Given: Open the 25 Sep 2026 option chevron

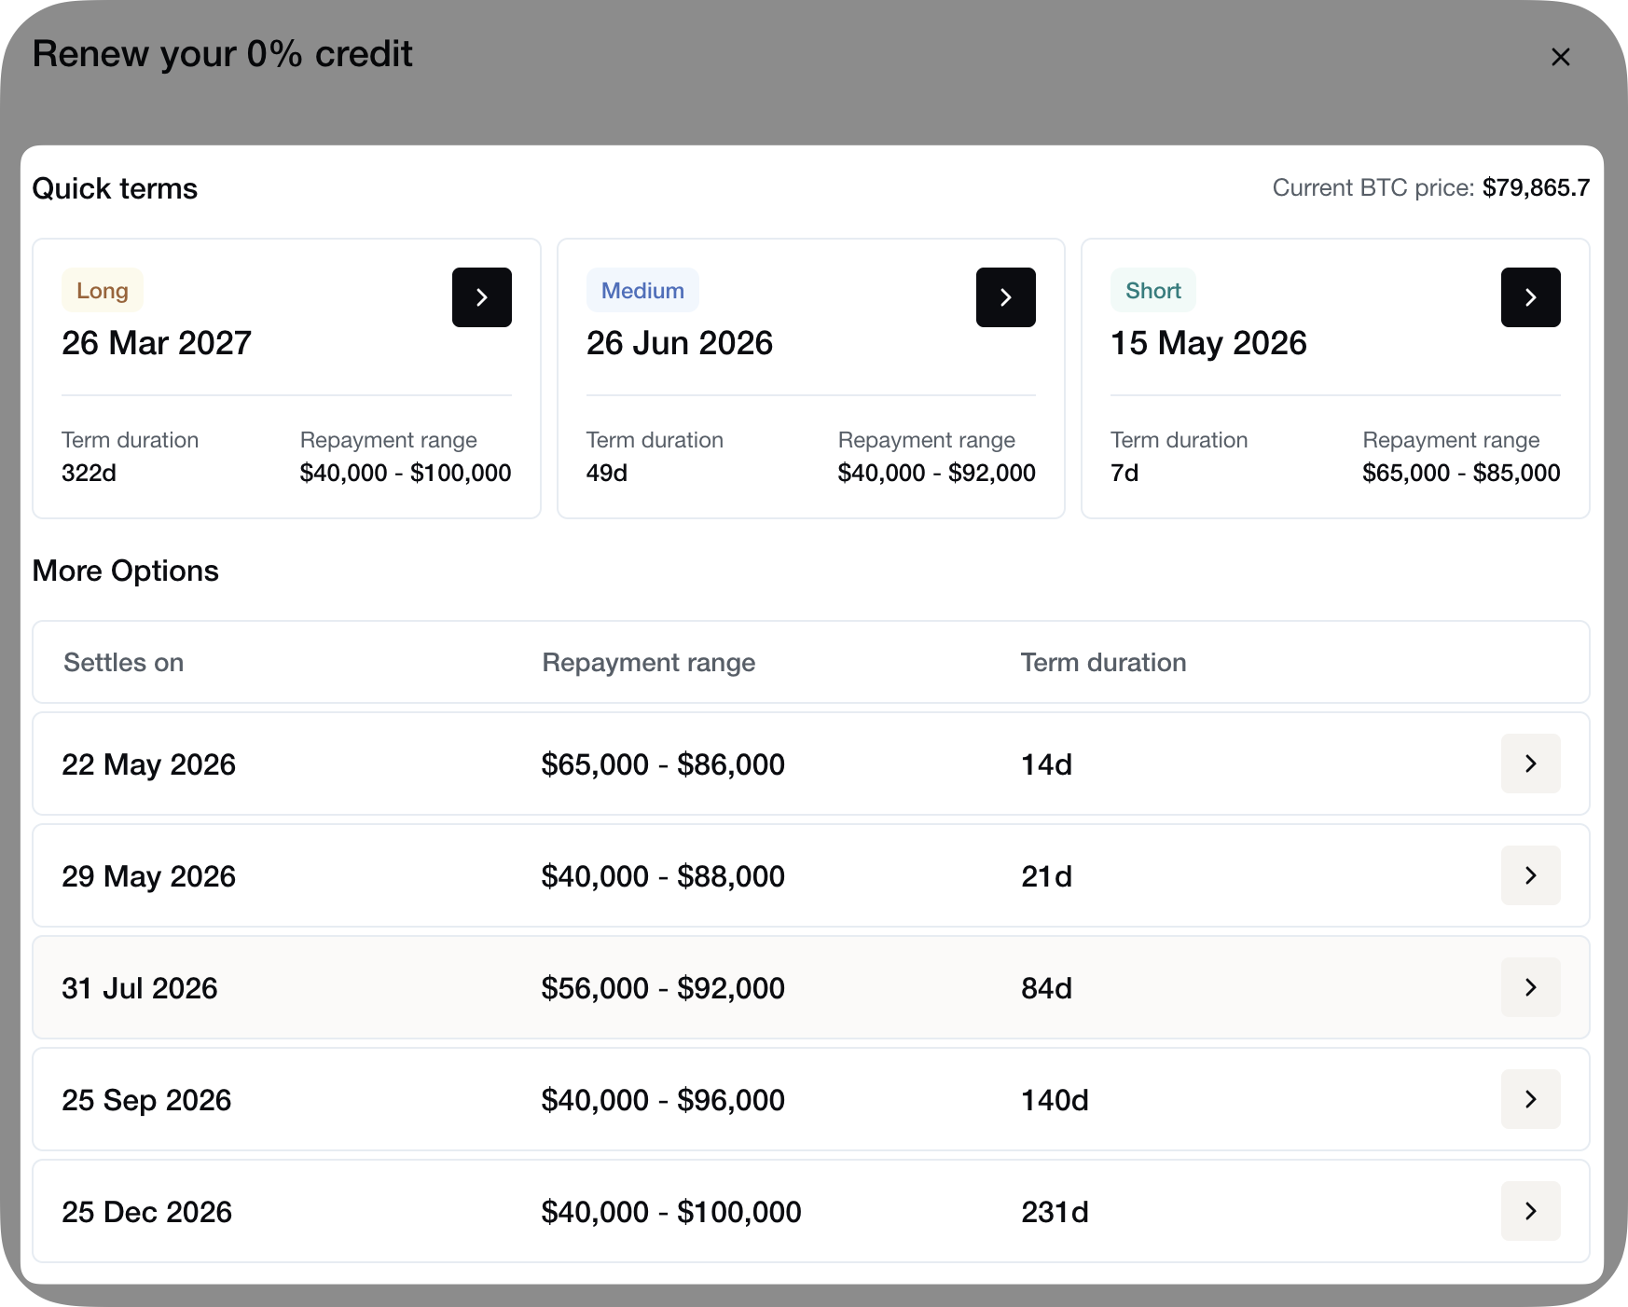Looking at the screenshot, I should (1531, 1099).
